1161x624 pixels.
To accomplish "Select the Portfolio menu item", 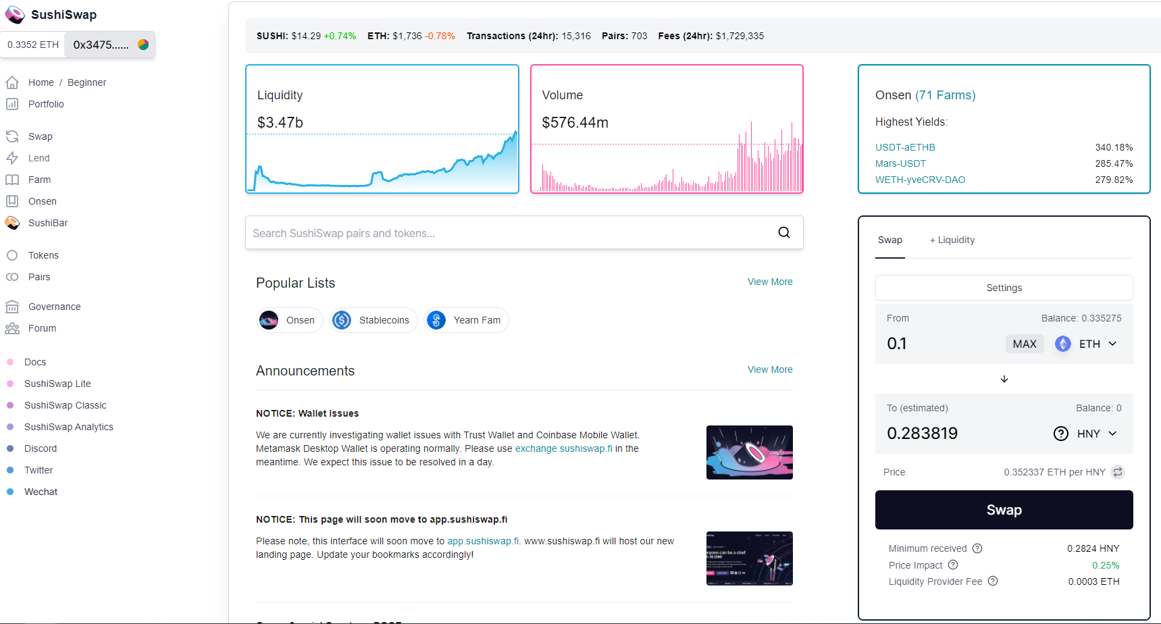I will pyautogui.click(x=46, y=104).
